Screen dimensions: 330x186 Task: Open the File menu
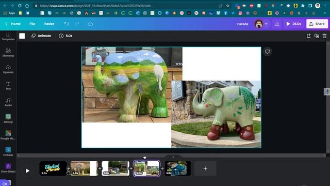(32, 24)
